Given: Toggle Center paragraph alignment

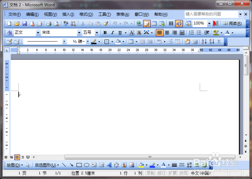Looking at the screenshot, I should [167, 33].
